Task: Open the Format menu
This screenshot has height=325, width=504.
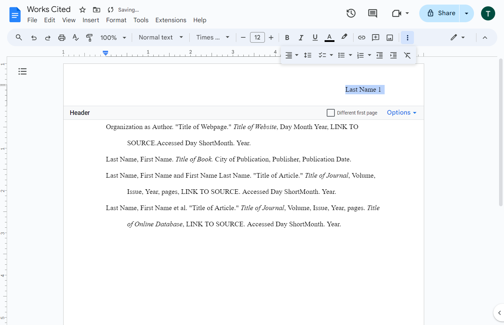Action: tap(116, 20)
